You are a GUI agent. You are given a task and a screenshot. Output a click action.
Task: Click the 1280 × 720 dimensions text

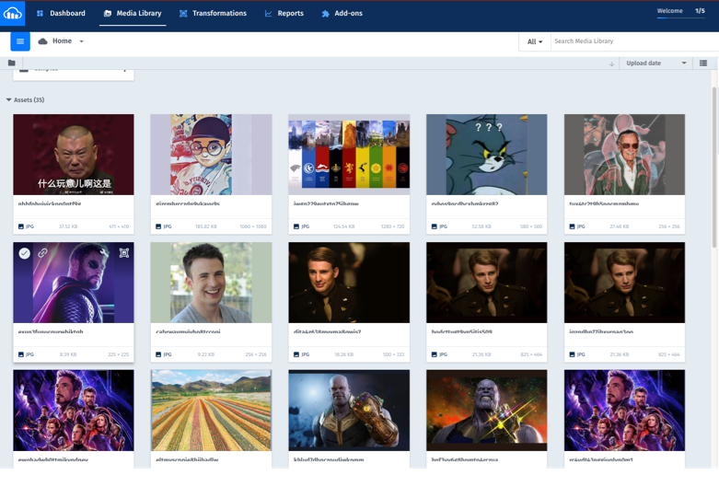coord(392,226)
